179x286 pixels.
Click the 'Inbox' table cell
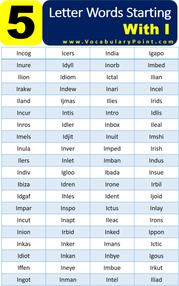click(x=112, y=125)
